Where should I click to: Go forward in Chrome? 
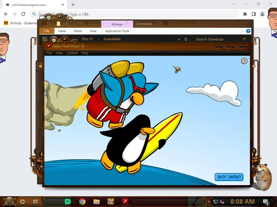(x=15, y=14)
